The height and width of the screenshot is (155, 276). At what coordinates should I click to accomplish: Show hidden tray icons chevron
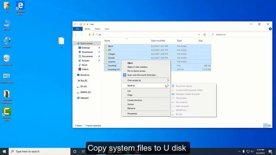click(x=239, y=151)
